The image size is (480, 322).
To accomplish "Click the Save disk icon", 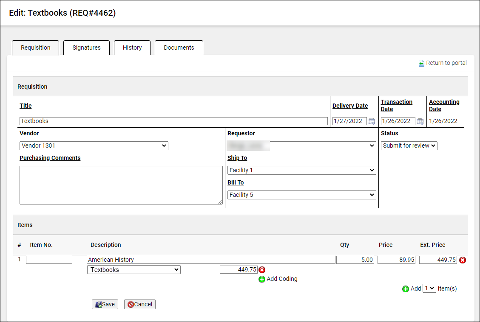I will click(x=99, y=304).
